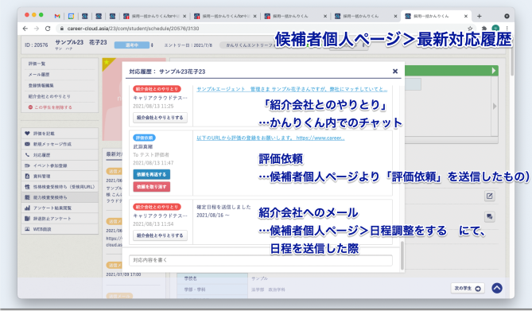Click the chat bubble icon on right
Image resolution: width=532 pixels, height=311 pixels.
[489, 216]
